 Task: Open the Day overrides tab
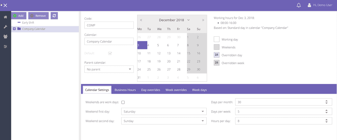[x=151, y=90]
